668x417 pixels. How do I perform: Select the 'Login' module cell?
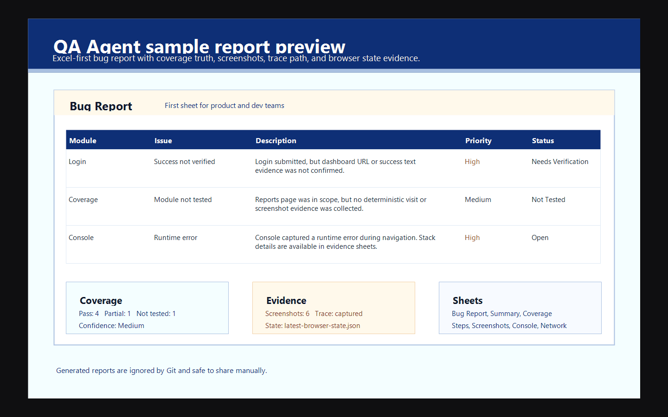(x=77, y=162)
